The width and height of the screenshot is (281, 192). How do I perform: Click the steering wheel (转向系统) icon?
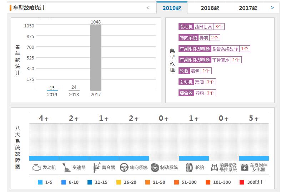(x=124, y=168)
